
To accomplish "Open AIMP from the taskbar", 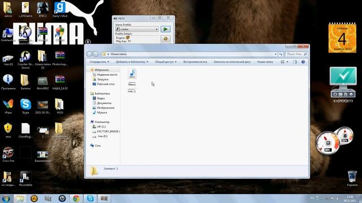I will click(x=34, y=198).
